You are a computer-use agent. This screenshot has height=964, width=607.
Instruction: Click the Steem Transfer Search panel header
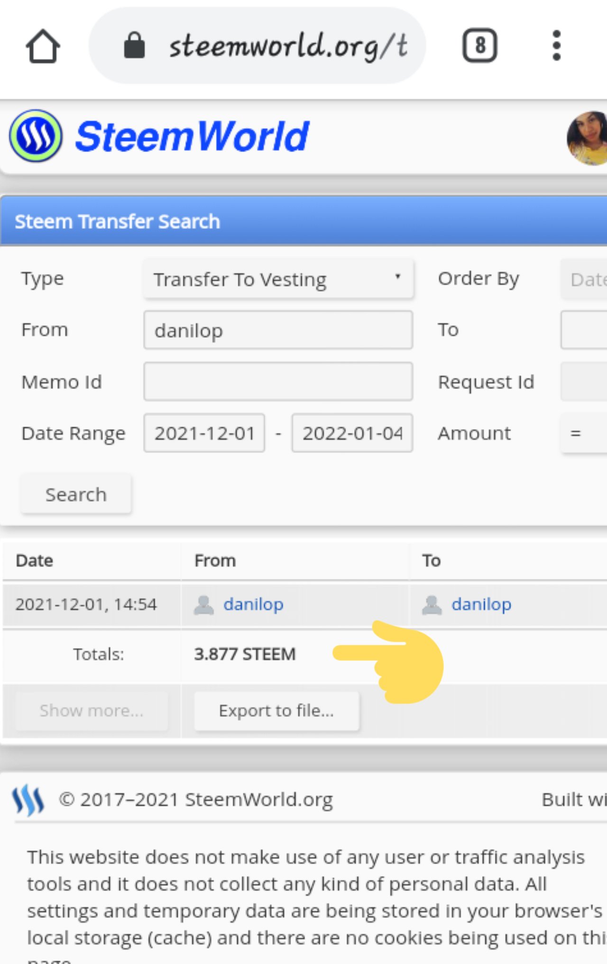pos(303,221)
